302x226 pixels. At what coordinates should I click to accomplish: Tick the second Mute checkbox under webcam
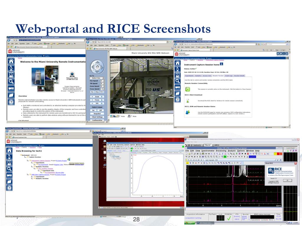click(131, 116)
